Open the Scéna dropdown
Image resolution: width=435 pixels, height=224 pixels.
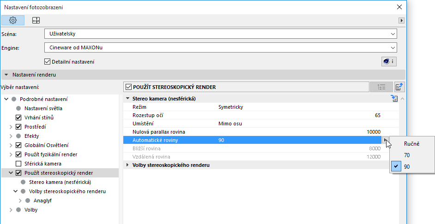[221, 34]
